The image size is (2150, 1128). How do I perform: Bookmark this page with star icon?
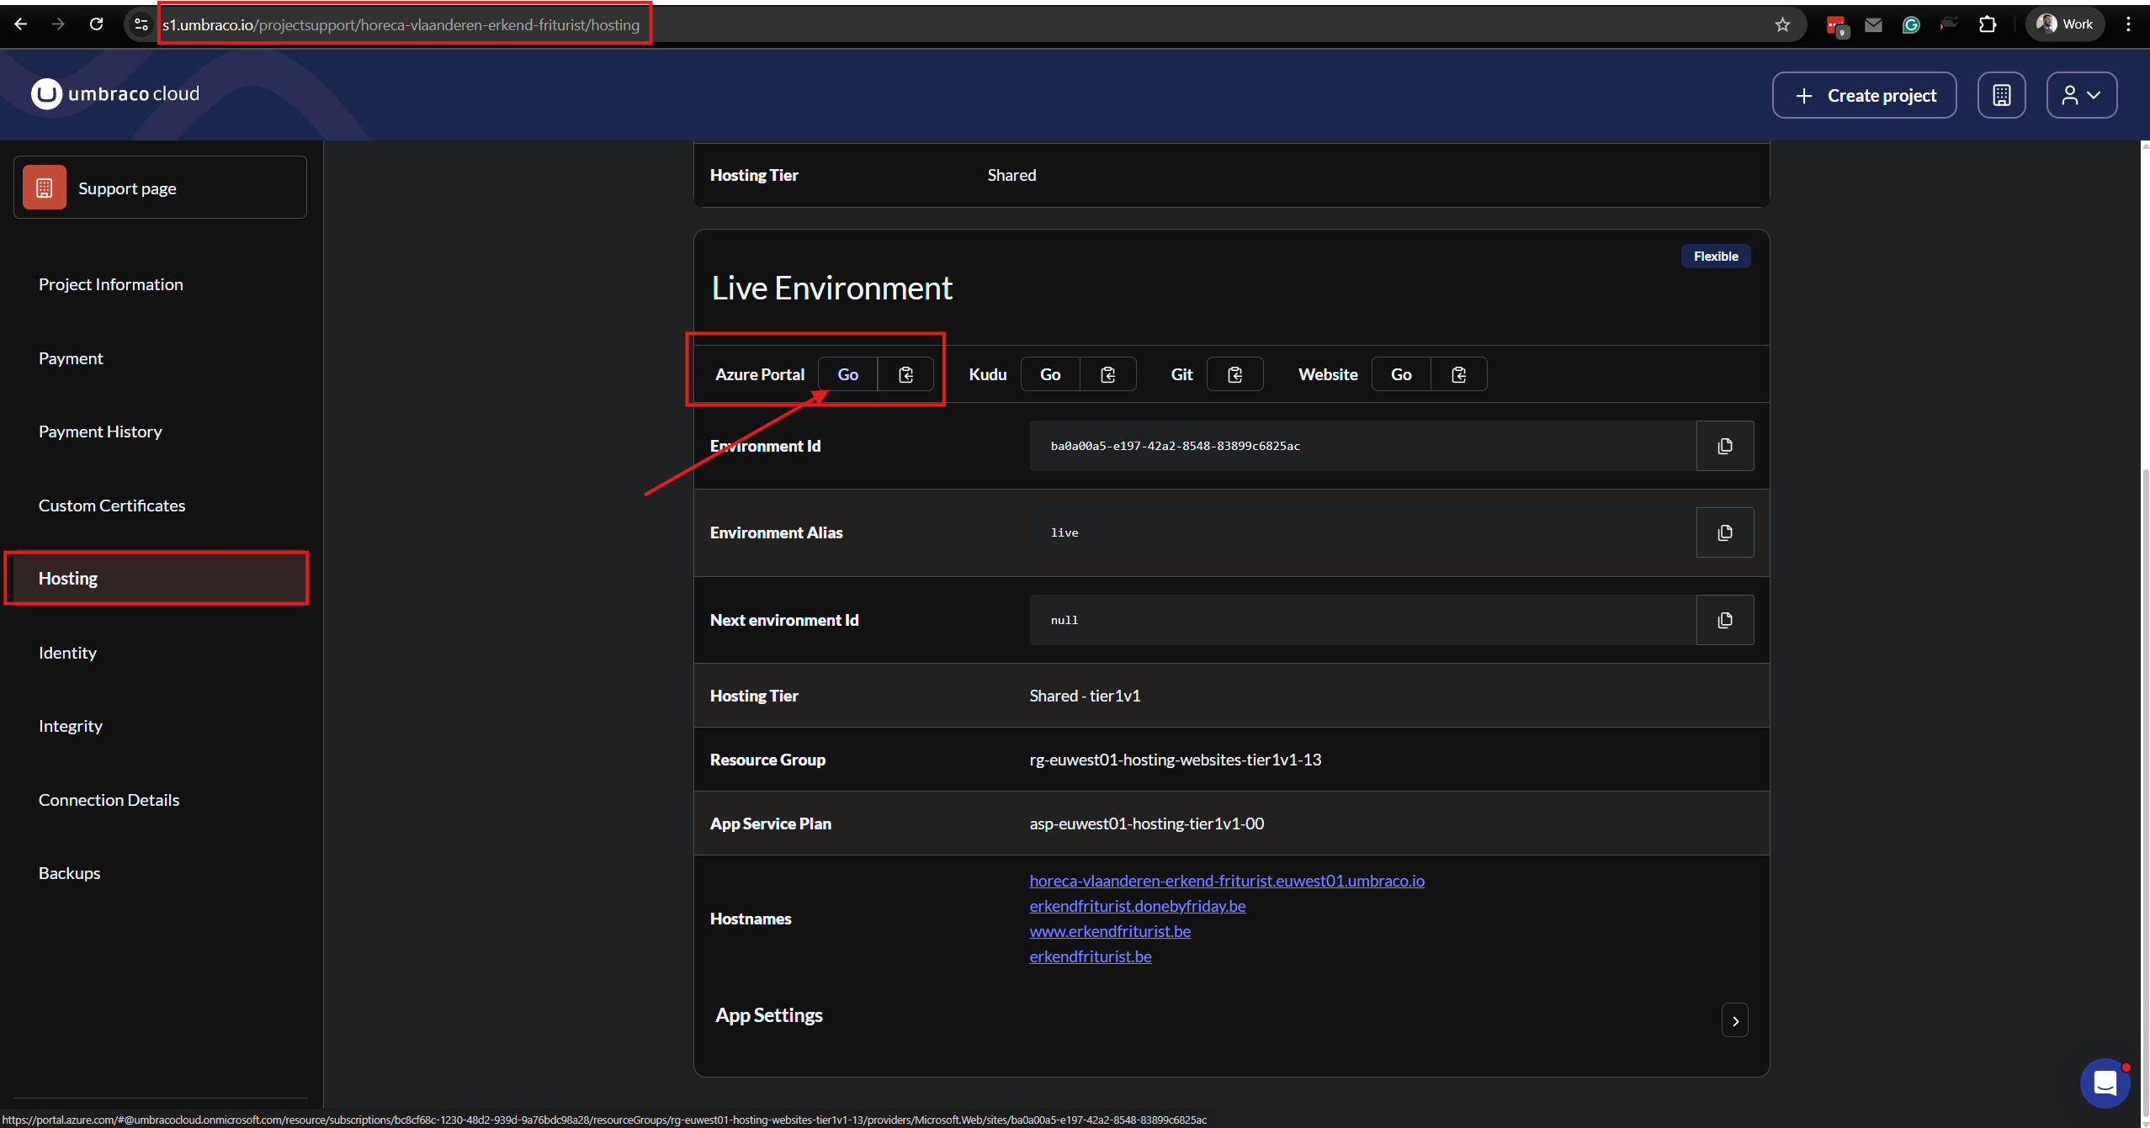[x=1781, y=24]
